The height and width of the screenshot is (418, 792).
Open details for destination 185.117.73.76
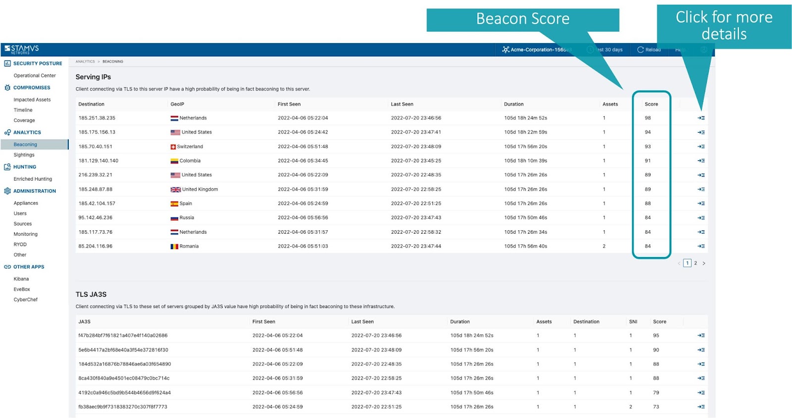click(x=701, y=232)
